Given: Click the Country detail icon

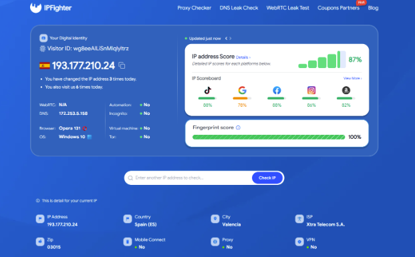Looking at the screenshot, I should click(128, 219).
